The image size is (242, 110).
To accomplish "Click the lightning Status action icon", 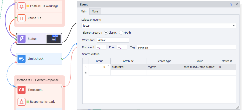I will click(22, 39).
